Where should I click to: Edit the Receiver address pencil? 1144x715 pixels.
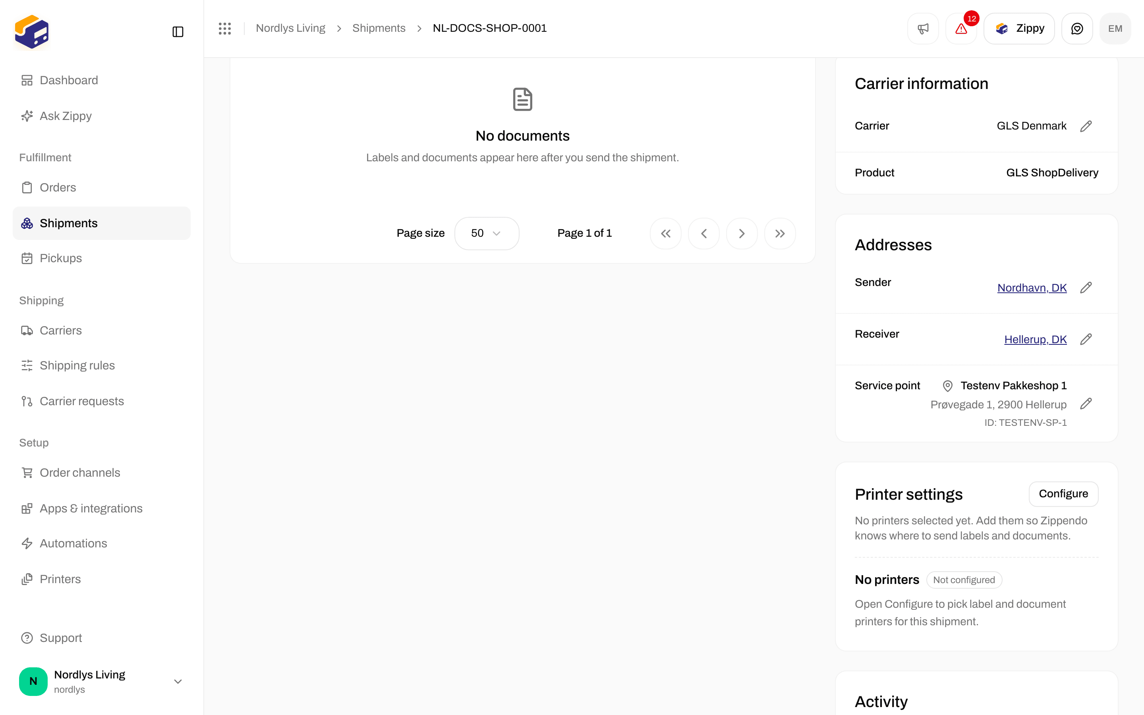[1086, 339]
